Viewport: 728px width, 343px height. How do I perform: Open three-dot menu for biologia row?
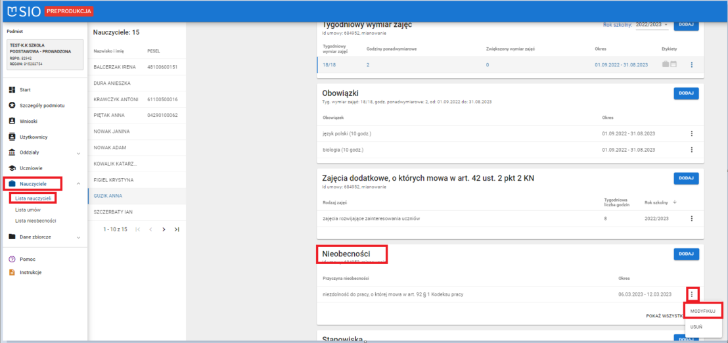click(x=691, y=150)
